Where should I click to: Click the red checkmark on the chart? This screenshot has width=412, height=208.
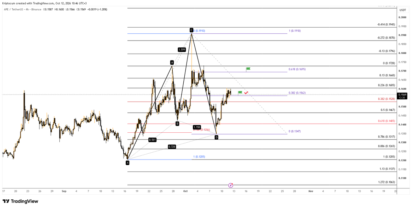pyautogui.click(x=246, y=92)
